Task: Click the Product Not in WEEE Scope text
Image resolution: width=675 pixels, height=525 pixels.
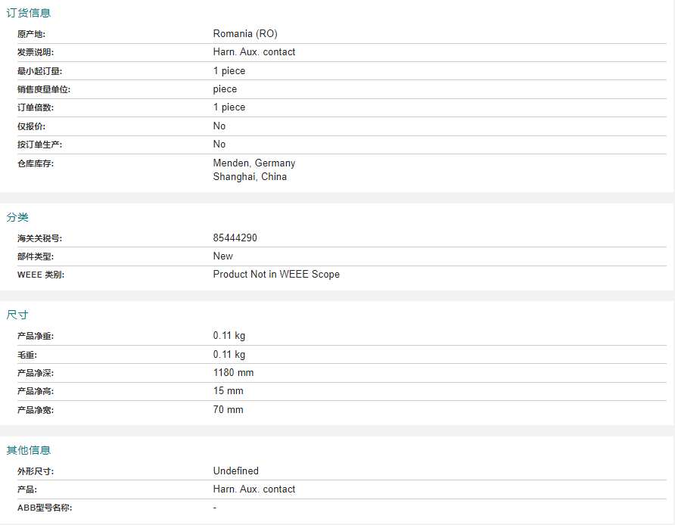Action: [276, 275]
